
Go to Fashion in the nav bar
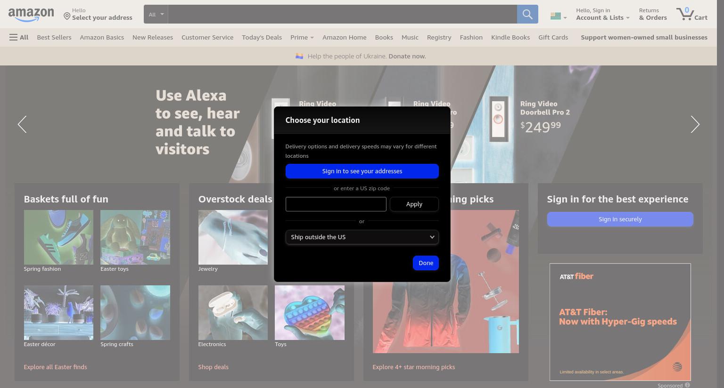(x=471, y=37)
